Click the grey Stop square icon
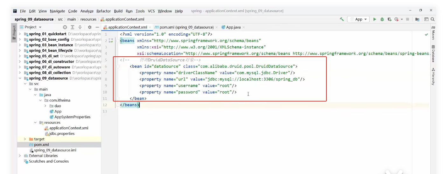 pos(407,19)
